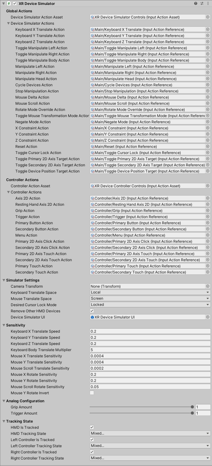Open the component help reference icon
This screenshot has height=466, width=212.
click(196, 3)
